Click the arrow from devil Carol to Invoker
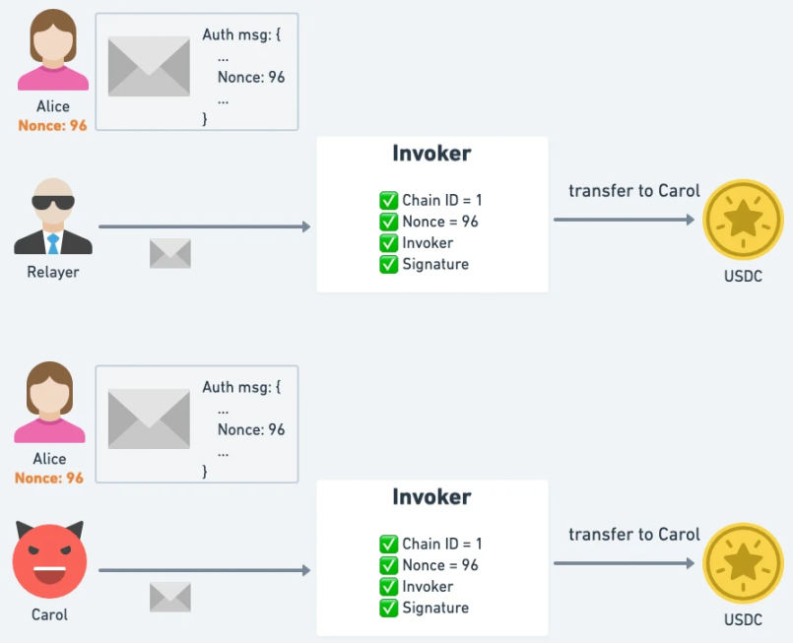The width and height of the screenshot is (793, 643). pos(204,570)
